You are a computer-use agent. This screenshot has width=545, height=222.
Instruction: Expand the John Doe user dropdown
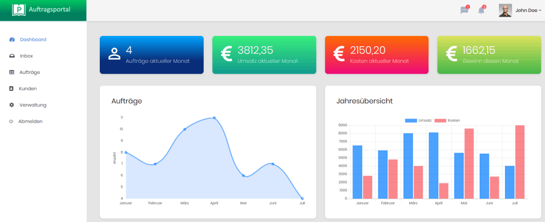(528, 10)
